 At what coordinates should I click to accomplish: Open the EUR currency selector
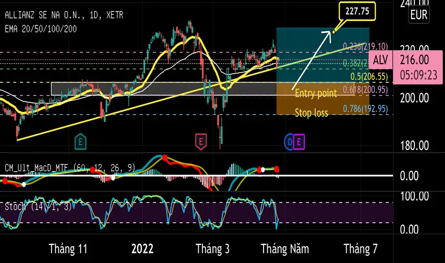[x=419, y=15]
